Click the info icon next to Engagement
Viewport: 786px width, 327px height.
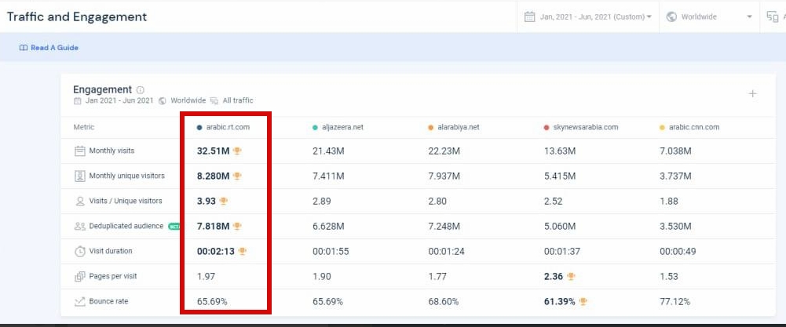tap(141, 90)
